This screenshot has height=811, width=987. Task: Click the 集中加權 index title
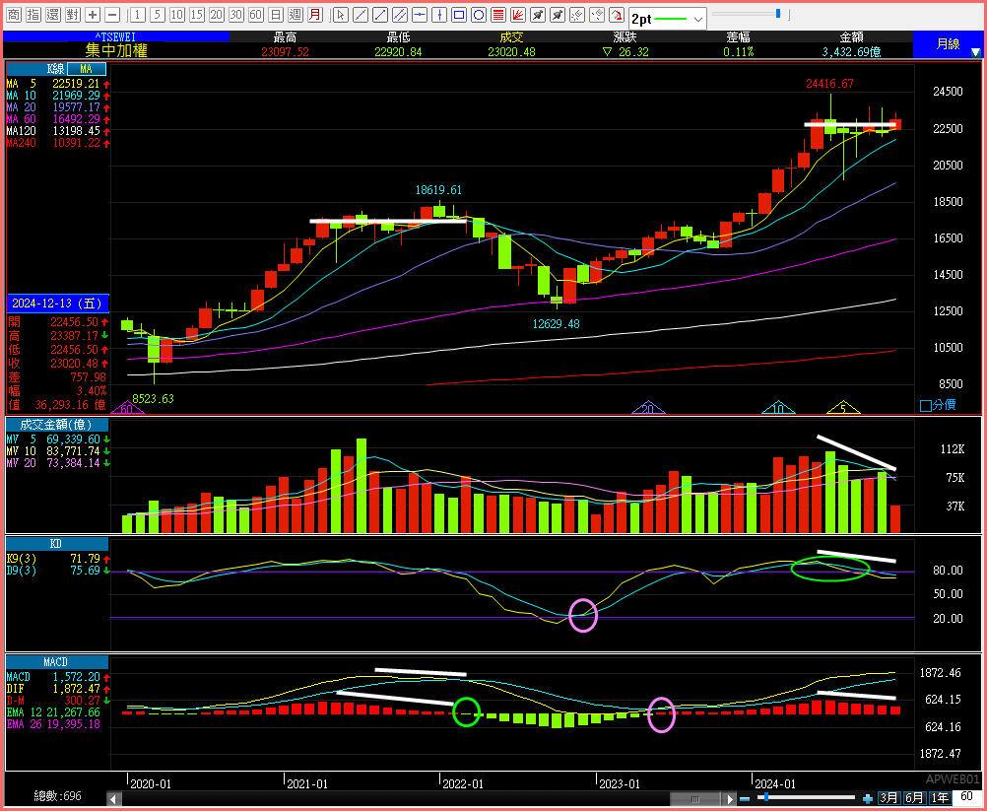click(x=116, y=50)
